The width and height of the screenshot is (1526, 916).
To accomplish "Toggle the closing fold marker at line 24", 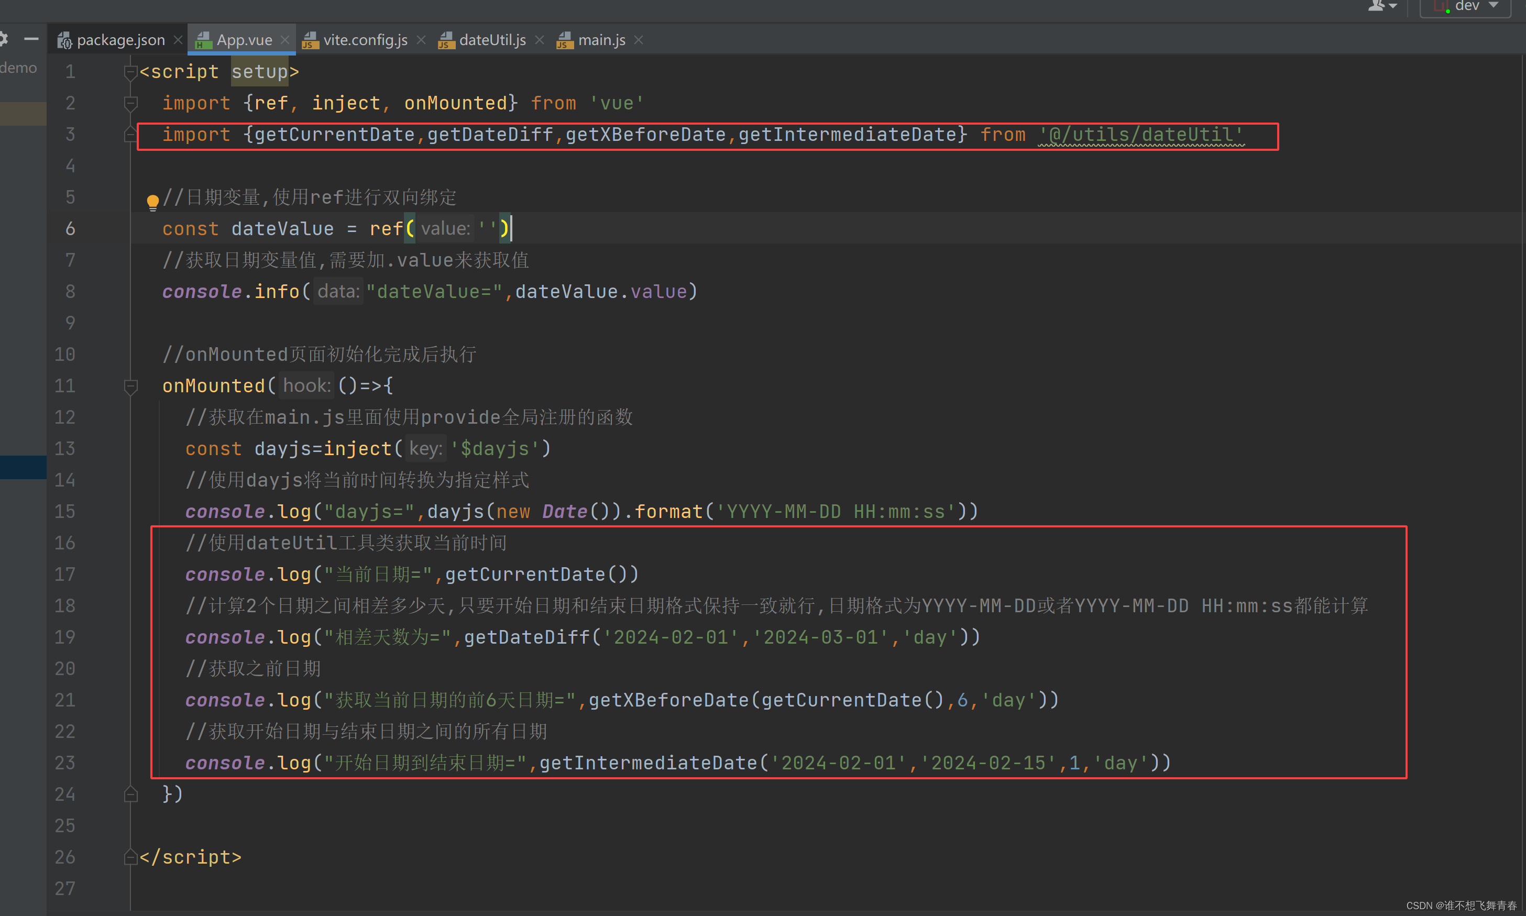I will [130, 794].
